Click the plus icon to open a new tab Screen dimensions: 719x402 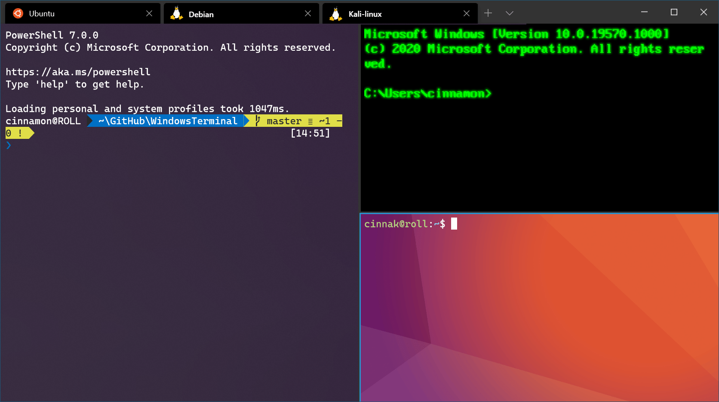[x=488, y=13]
